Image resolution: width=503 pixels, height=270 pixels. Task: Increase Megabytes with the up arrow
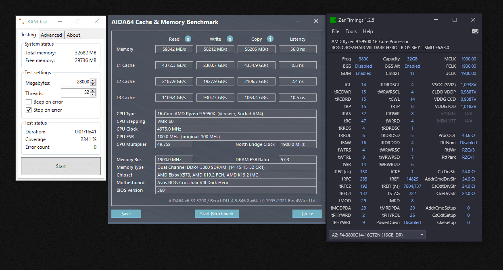click(x=94, y=80)
